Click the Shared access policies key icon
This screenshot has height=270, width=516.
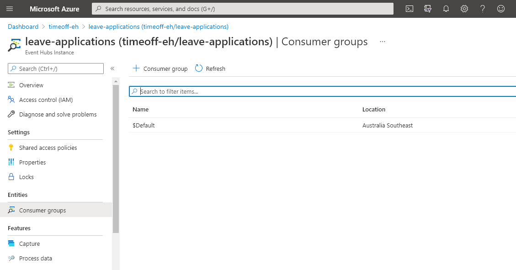pos(11,147)
